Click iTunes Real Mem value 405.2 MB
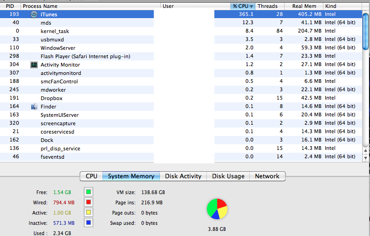Screen dimensions: 370x236 (309, 14)
